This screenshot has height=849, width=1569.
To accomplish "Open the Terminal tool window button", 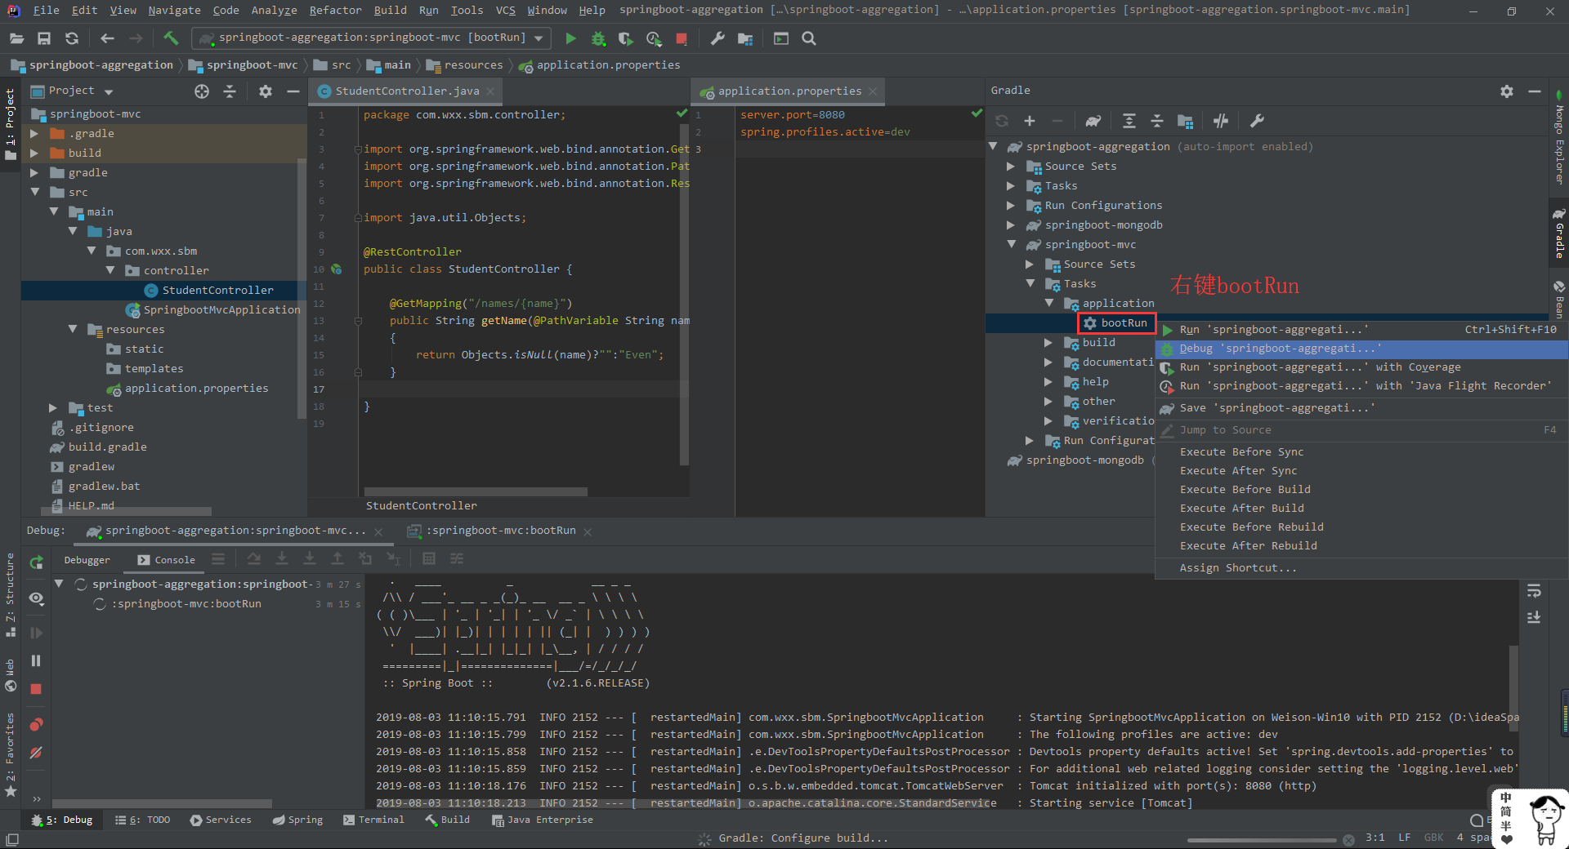I will pos(373,820).
